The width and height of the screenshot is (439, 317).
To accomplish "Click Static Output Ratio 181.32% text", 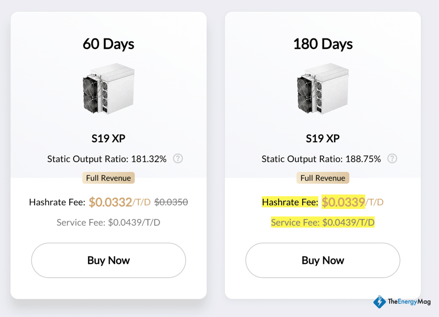I will pyautogui.click(x=107, y=159).
